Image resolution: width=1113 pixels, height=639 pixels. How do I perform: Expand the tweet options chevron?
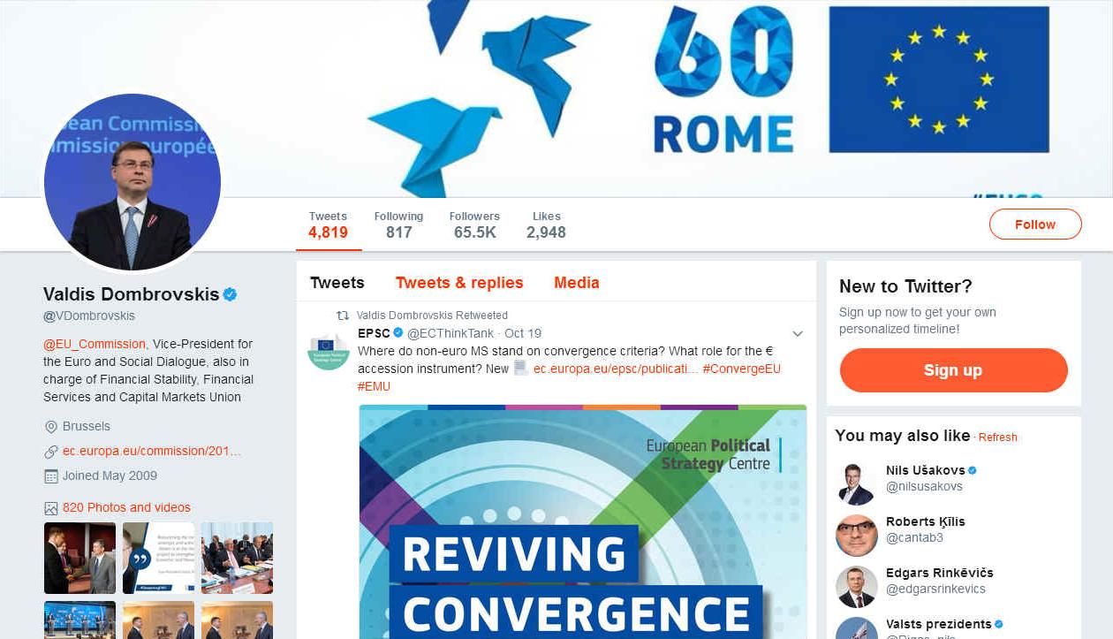click(797, 334)
